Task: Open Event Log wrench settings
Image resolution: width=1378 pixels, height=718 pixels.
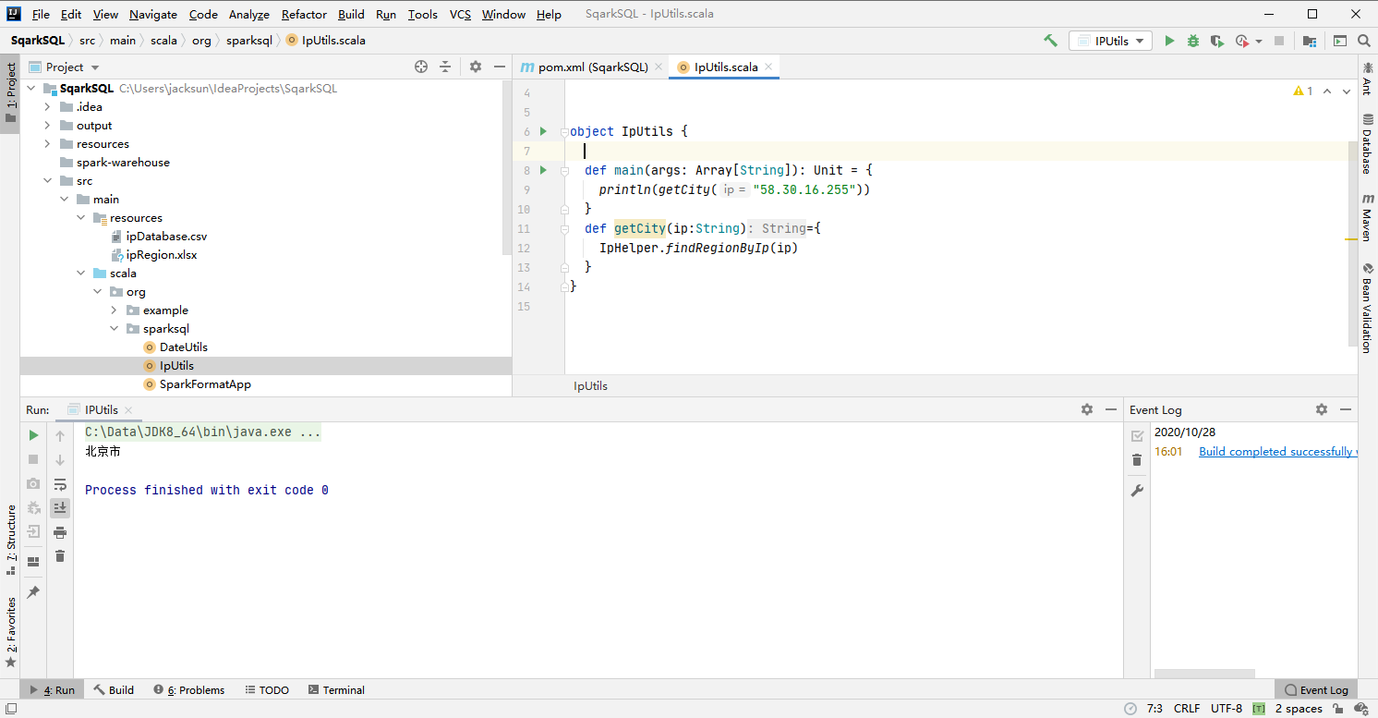Action: [1137, 491]
